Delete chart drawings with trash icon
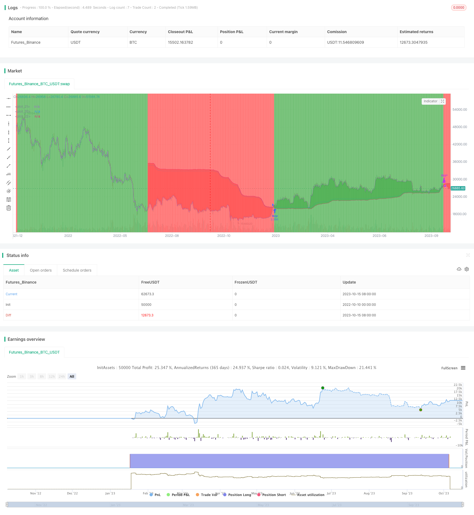 9,208
